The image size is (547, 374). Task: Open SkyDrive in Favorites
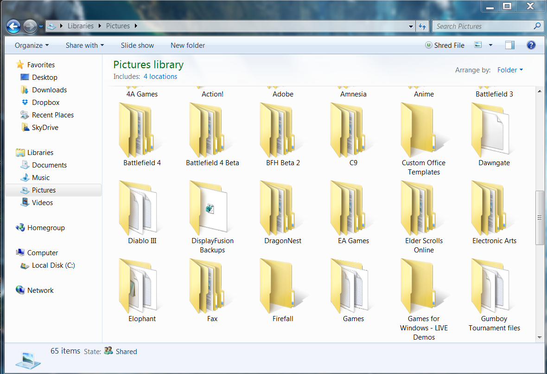pos(45,128)
